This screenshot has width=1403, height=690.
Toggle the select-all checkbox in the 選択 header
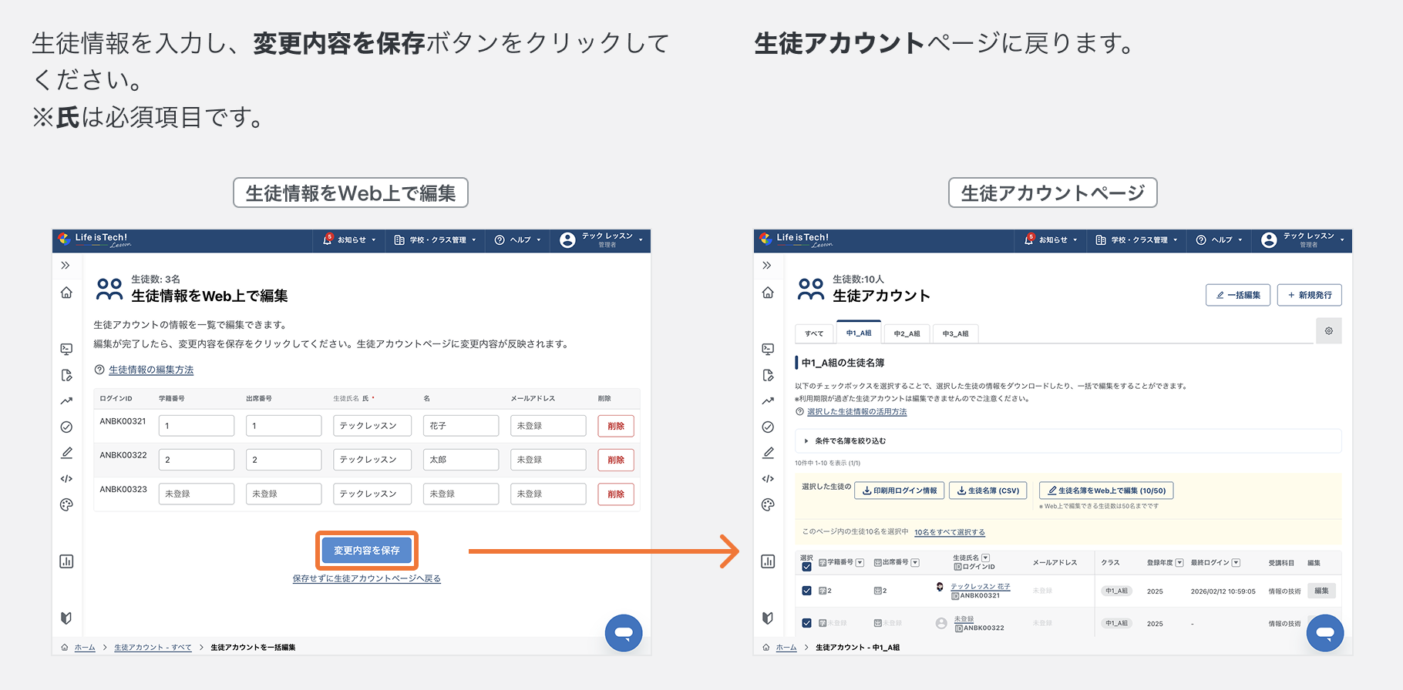tap(806, 567)
